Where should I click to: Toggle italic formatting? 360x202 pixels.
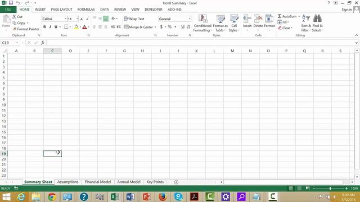coord(50,27)
